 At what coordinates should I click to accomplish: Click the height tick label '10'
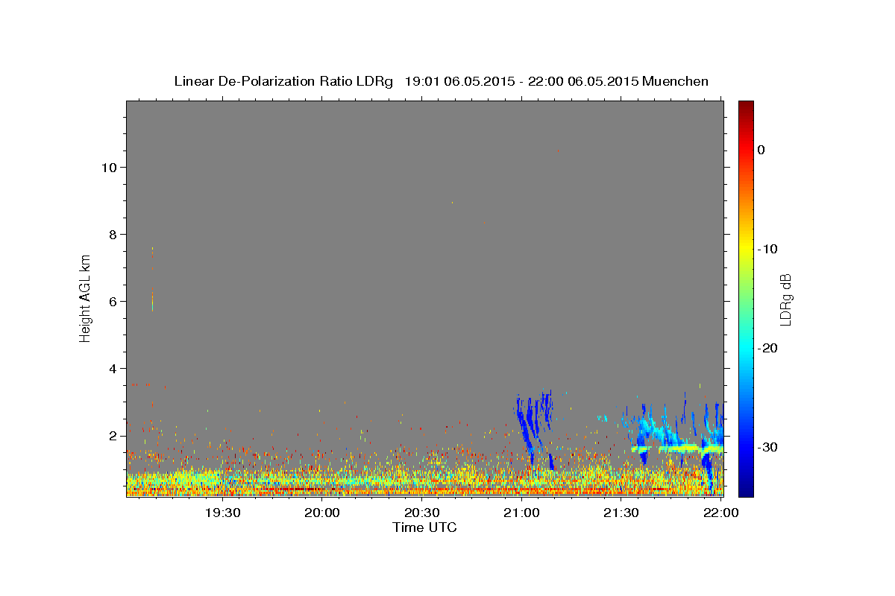tap(109, 167)
